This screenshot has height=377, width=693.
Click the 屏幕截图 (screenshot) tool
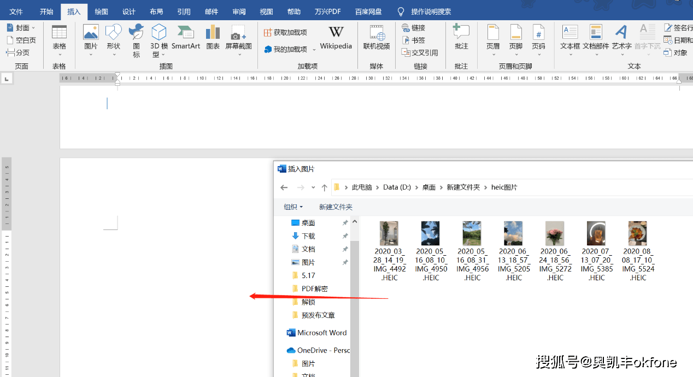pos(237,37)
